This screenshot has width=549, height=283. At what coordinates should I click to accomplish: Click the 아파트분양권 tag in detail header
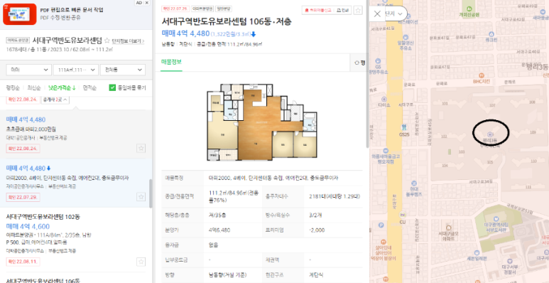[202, 9]
